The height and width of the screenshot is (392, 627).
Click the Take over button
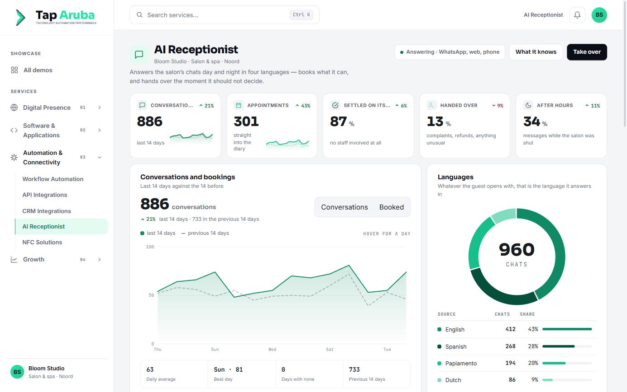coord(587,52)
